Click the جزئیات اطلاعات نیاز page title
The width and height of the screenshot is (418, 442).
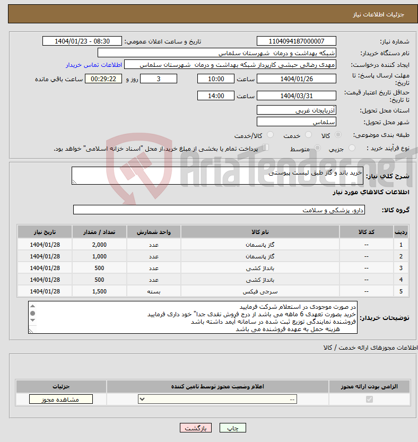pyautogui.click(x=378, y=14)
